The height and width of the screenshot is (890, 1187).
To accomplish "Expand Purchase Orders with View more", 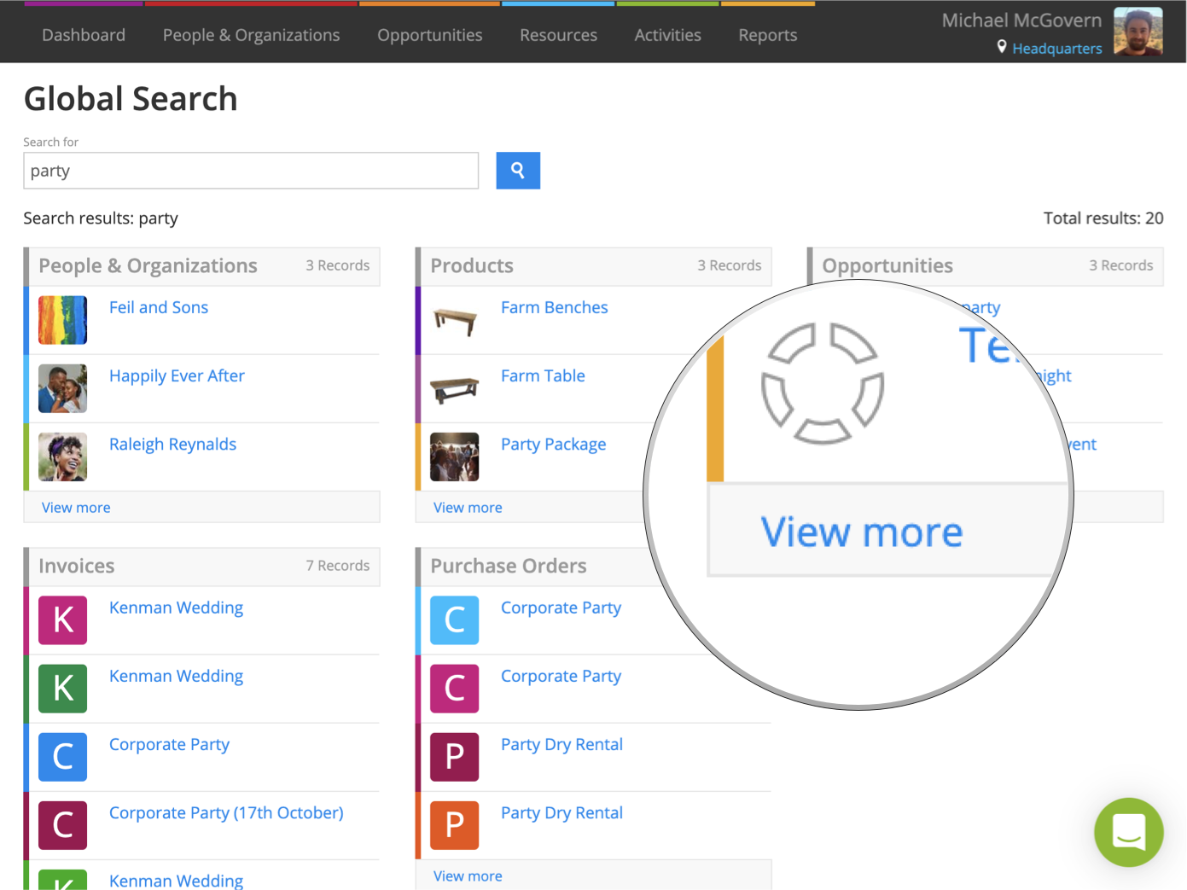I will [468, 876].
